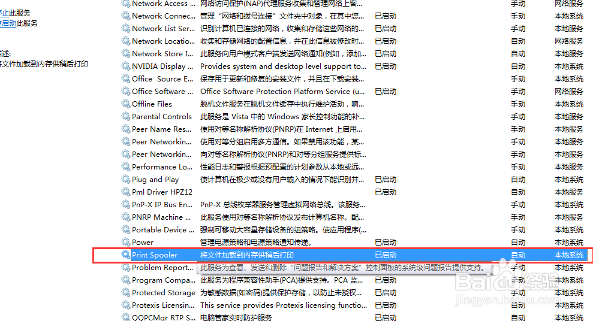This screenshot has width=593, height=321.
Task: Click description 性能日志和警报根据预配置的计划参数
Action: click(282, 167)
